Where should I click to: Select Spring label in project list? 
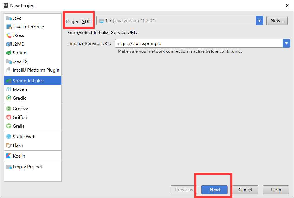(x=20, y=53)
